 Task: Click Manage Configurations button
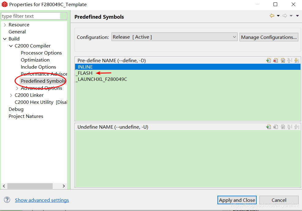[x=269, y=37]
